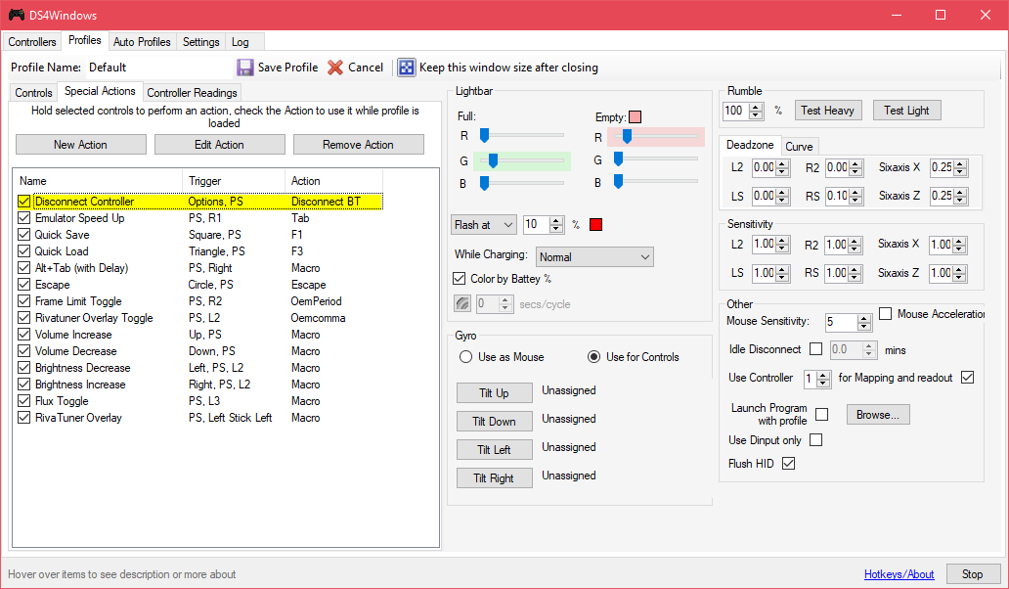
Task: Click the Stop button
Action: click(x=972, y=574)
